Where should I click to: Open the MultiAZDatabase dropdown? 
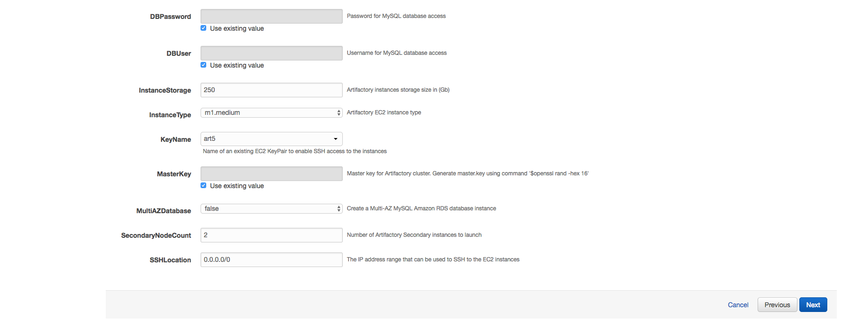271,208
